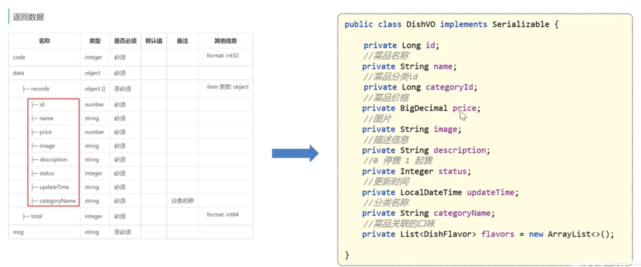Click 'private String categoryName;' code line
This screenshot has height=267, width=641.
(428, 213)
